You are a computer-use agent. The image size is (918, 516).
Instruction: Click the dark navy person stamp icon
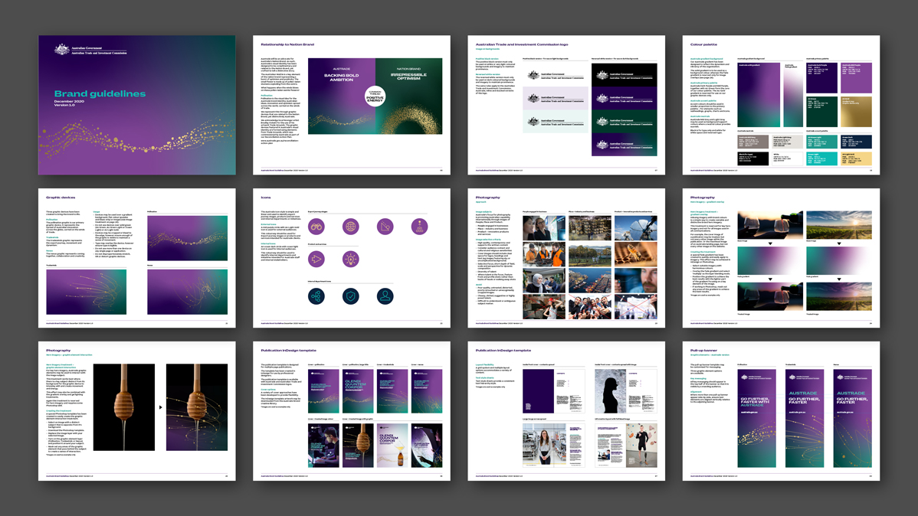click(x=385, y=296)
